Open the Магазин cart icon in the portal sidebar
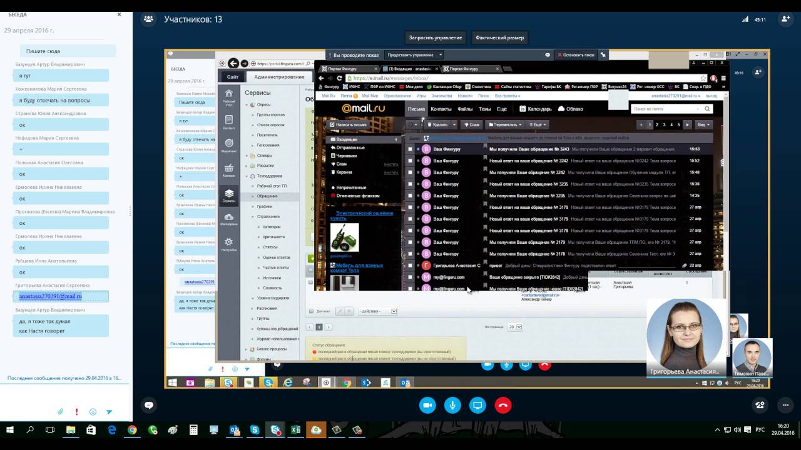 tap(229, 169)
